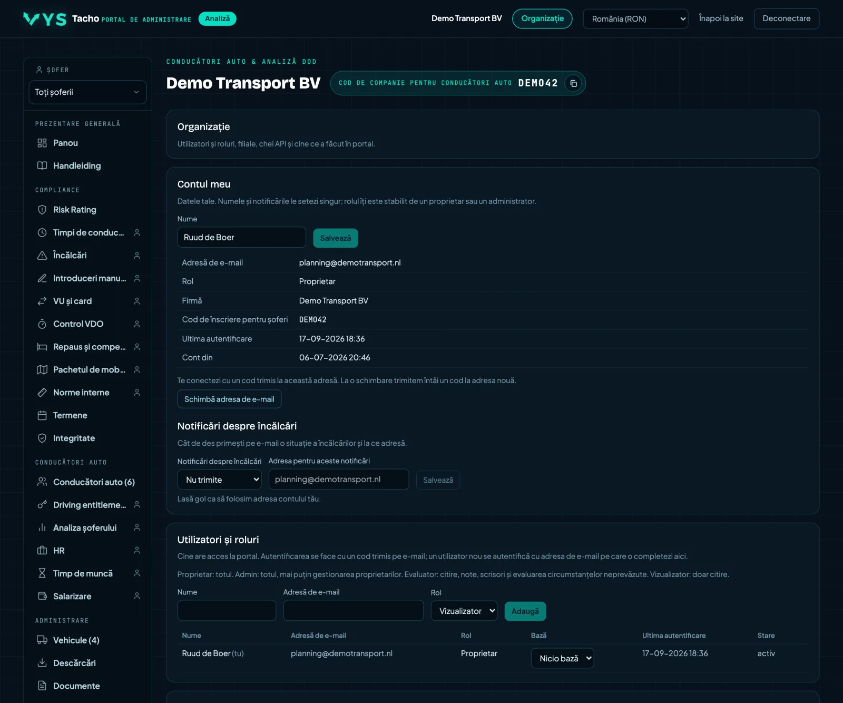Open the HR sidebar item

click(x=87, y=551)
